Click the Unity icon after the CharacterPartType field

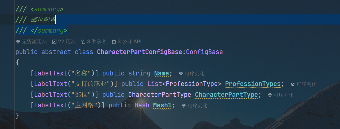[x=270, y=95]
